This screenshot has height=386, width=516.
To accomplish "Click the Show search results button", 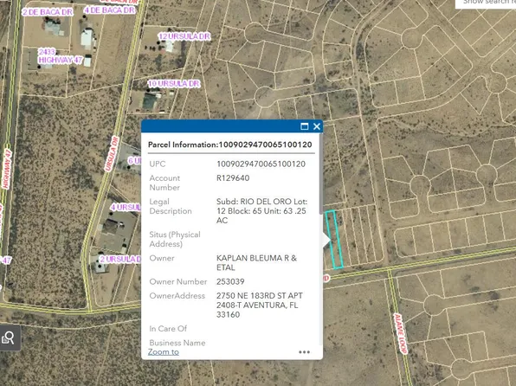I will 486,3.
